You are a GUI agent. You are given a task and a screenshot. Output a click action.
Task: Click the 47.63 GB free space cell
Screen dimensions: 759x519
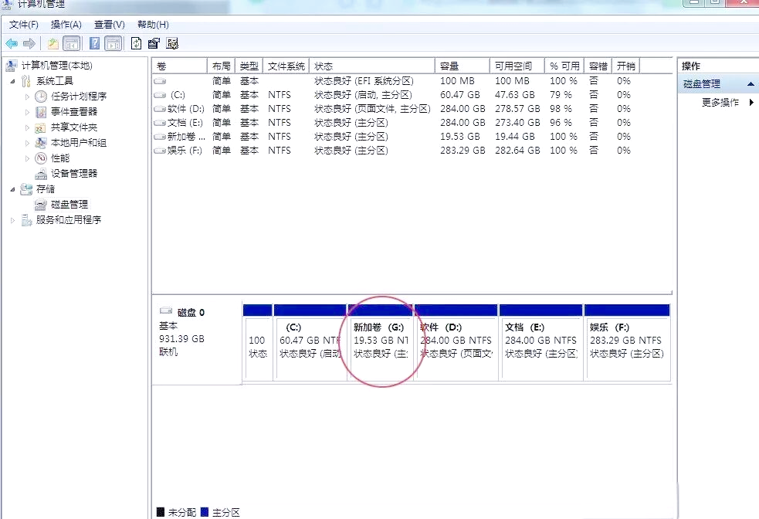[x=514, y=95]
